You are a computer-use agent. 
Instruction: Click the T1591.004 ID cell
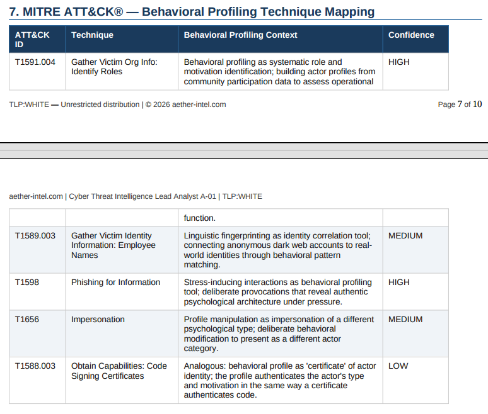(x=37, y=72)
